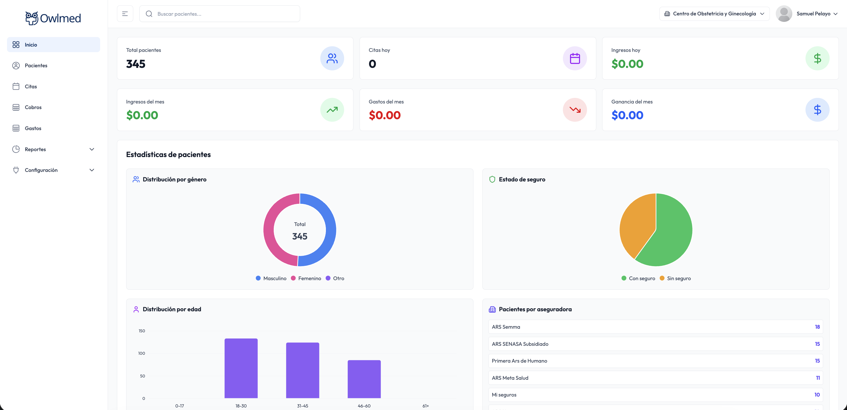Open the Centro de Obstetricia y Ginecología dropdown
This screenshot has width=847, height=410.
point(714,14)
